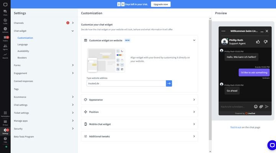Open the Tickets section
The height and width of the screenshot is (153, 276).
[5, 39]
